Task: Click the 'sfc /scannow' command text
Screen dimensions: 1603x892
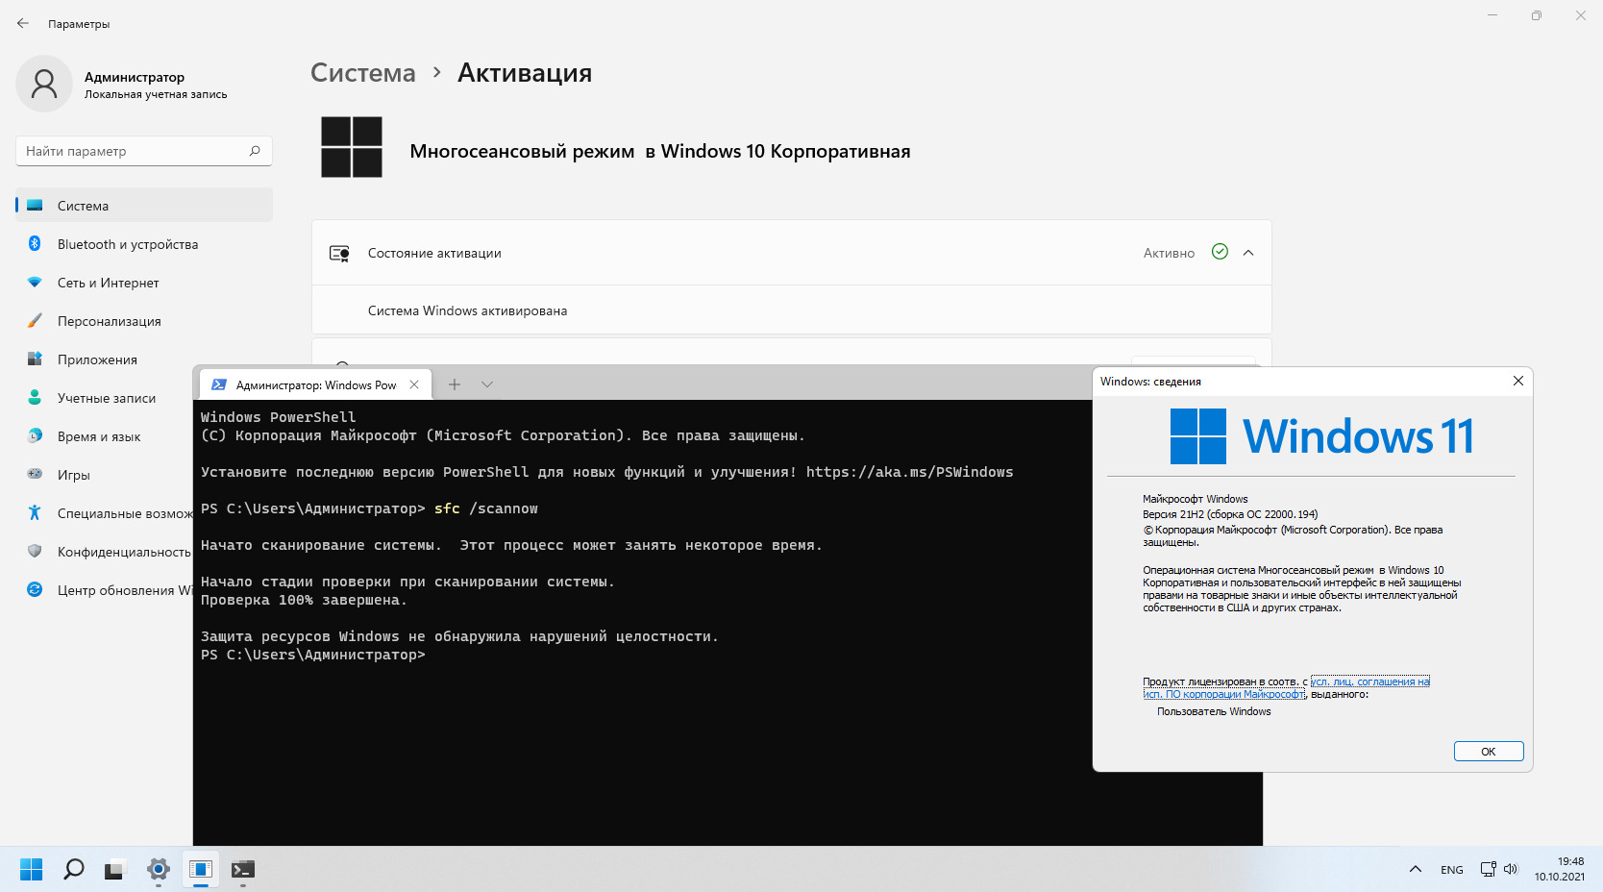Action: 486,508
